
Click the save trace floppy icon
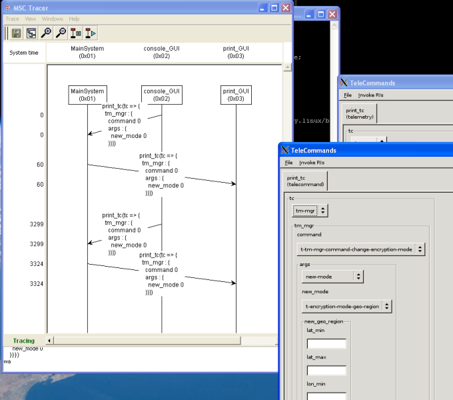point(17,33)
